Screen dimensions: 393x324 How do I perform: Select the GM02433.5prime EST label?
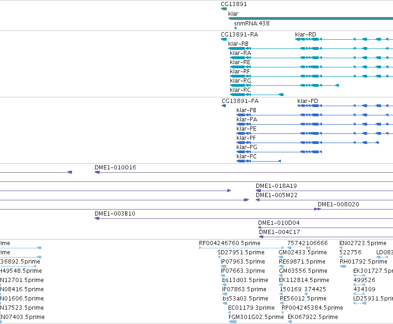pyautogui.click(x=303, y=252)
